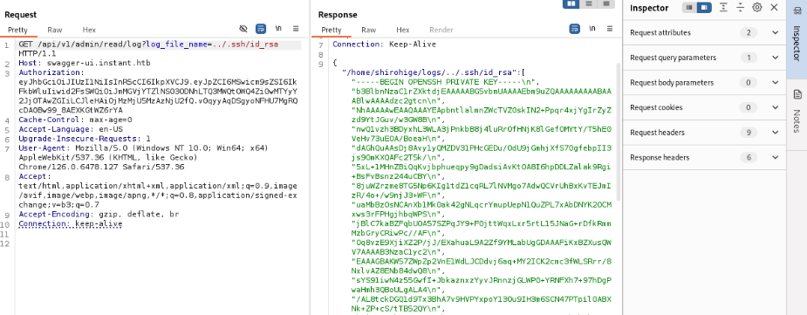Screen dimensions: 807x315
Task: Switch Response view to Raw tab
Action: coord(368,30)
